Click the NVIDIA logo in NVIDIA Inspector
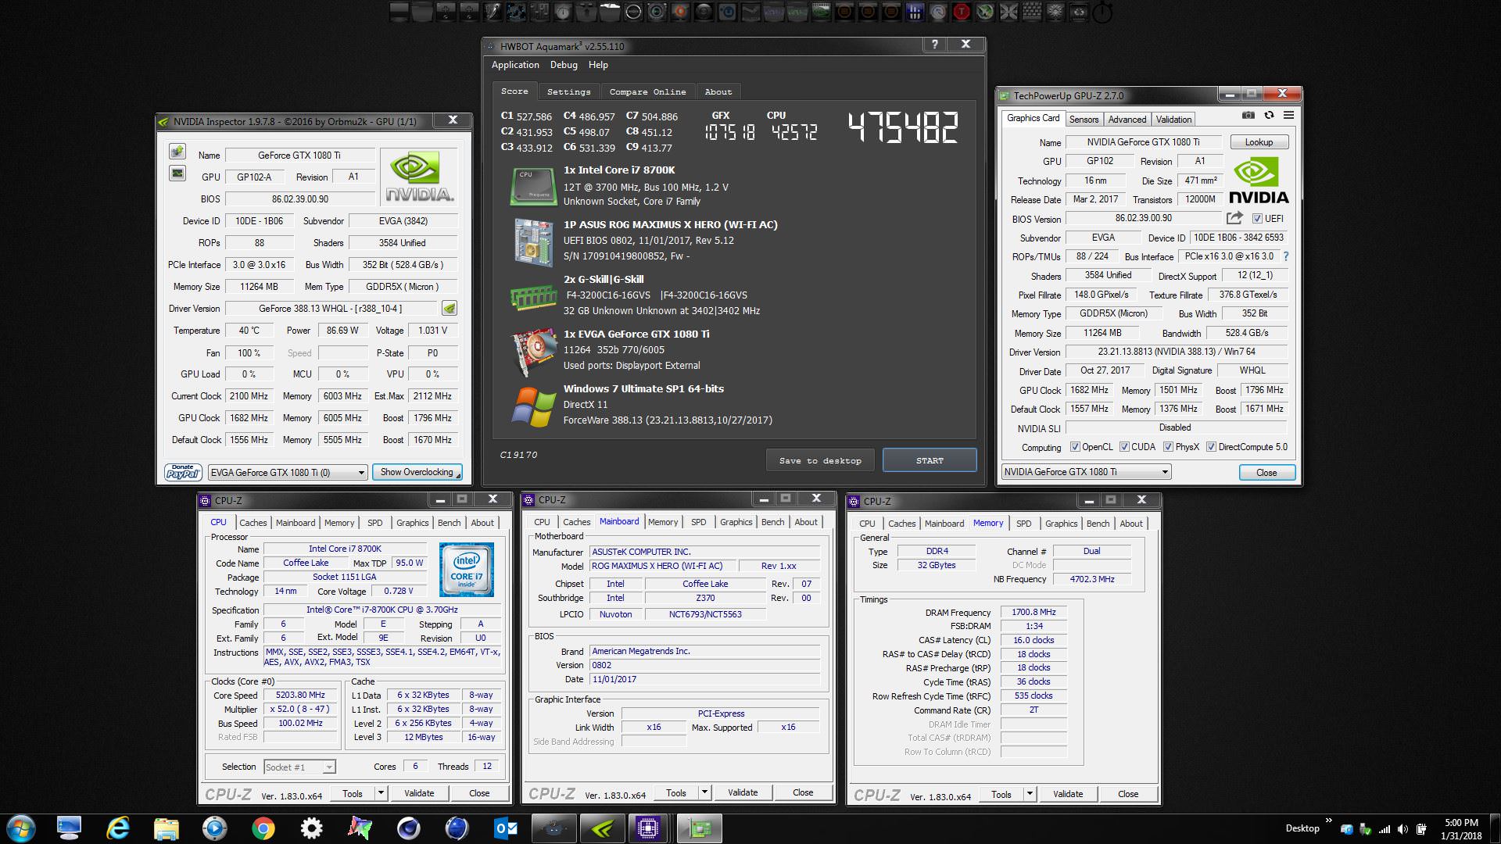This screenshot has width=1501, height=844. pyautogui.click(x=420, y=177)
